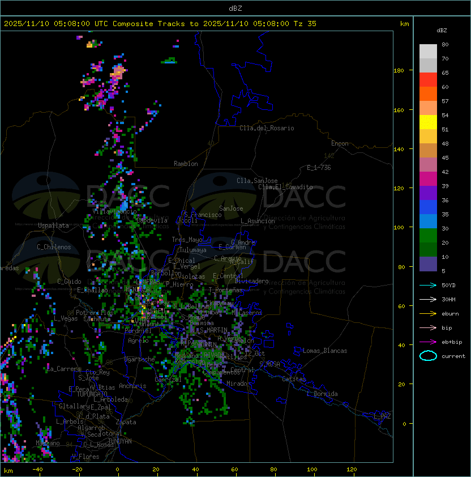This screenshot has height=477, width=471.
Task: Click the 'Tulumaya' place label
Action: point(193,250)
